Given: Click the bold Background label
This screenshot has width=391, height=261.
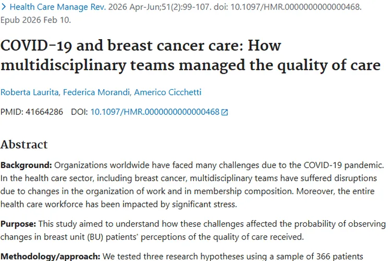Looking at the screenshot, I should (x=26, y=165).
